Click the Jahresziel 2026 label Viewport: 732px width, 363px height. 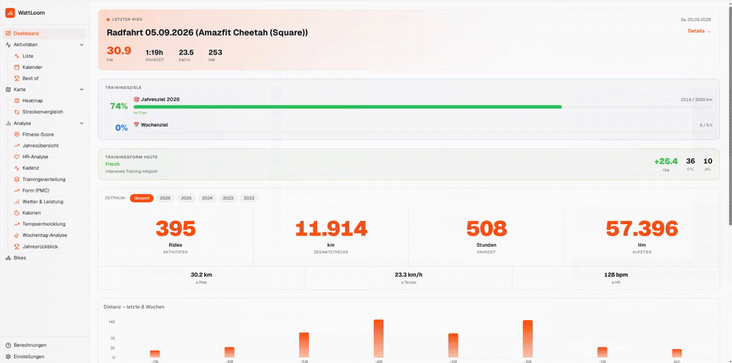tap(160, 99)
